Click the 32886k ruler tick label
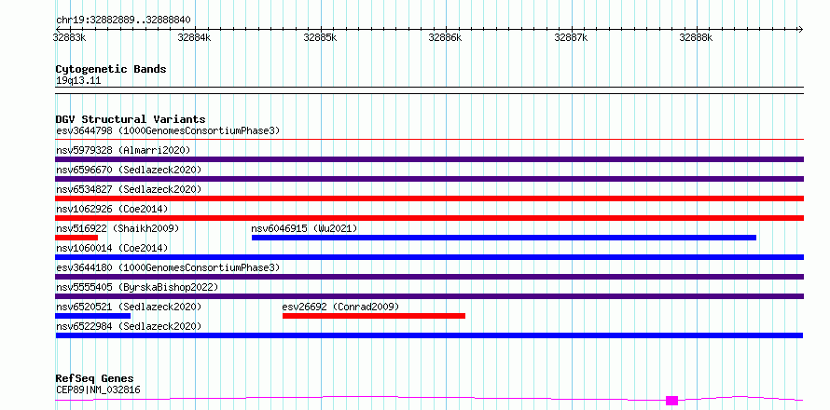The width and height of the screenshot is (830, 410). click(x=445, y=37)
